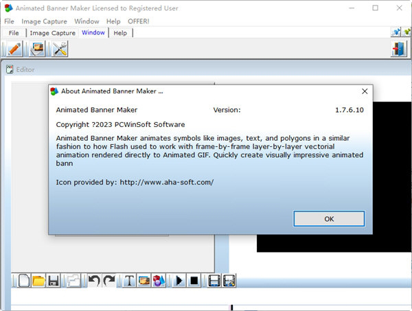Undo the last action

coord(94,280)
